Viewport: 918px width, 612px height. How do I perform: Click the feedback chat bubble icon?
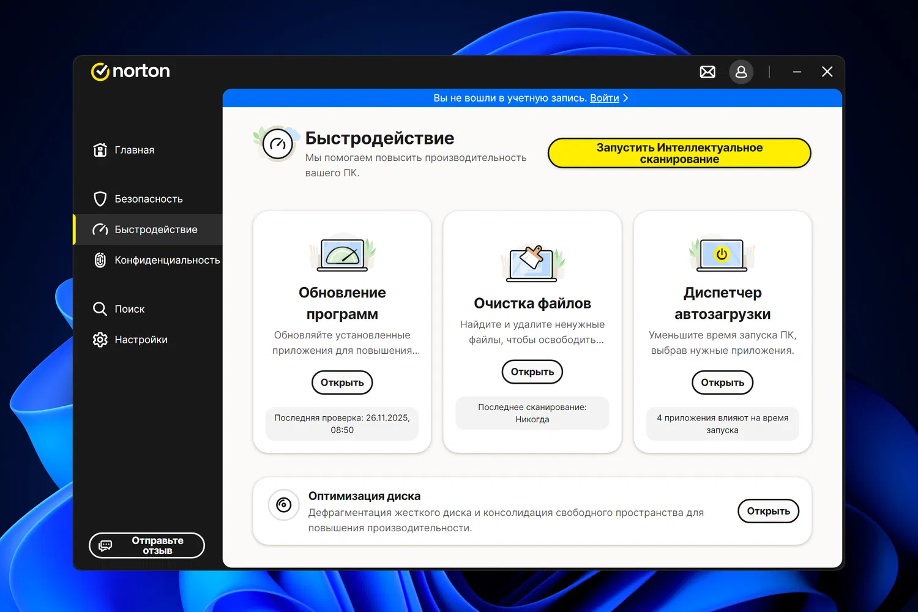pyautogui.click(x=105, y=545)
